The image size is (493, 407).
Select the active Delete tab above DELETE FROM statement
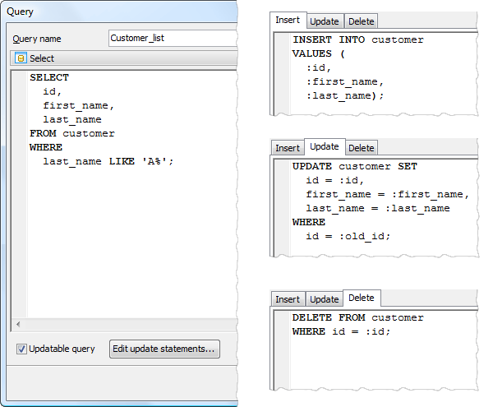[x=362, y=298]
